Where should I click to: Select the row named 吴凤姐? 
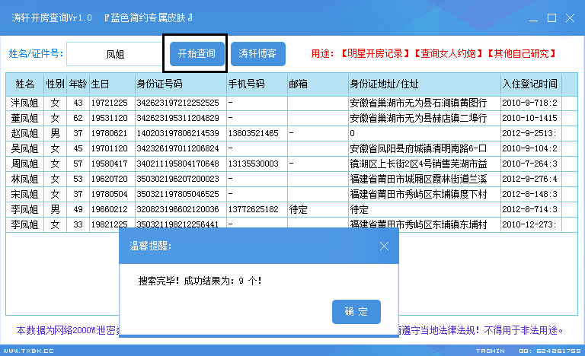292,149
